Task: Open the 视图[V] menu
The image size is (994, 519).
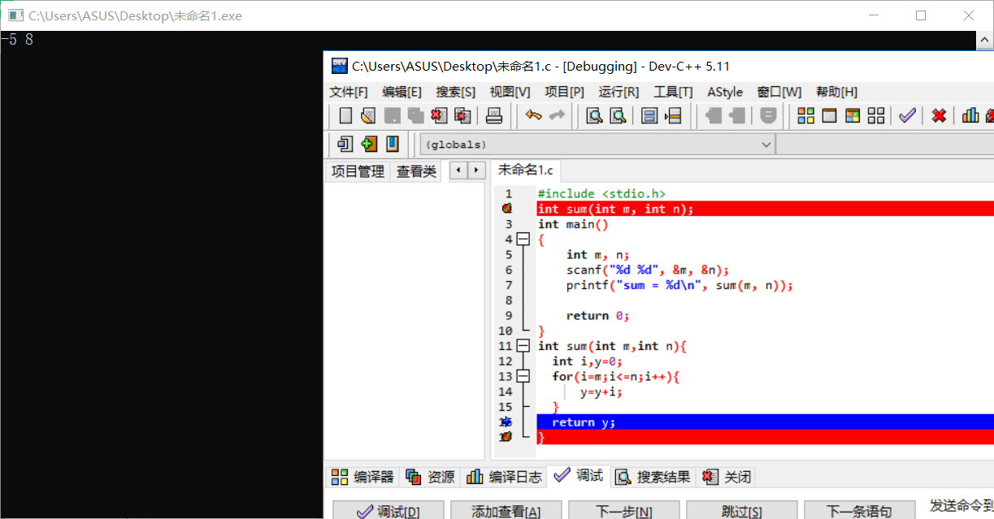Action: [x=510, y=92]
